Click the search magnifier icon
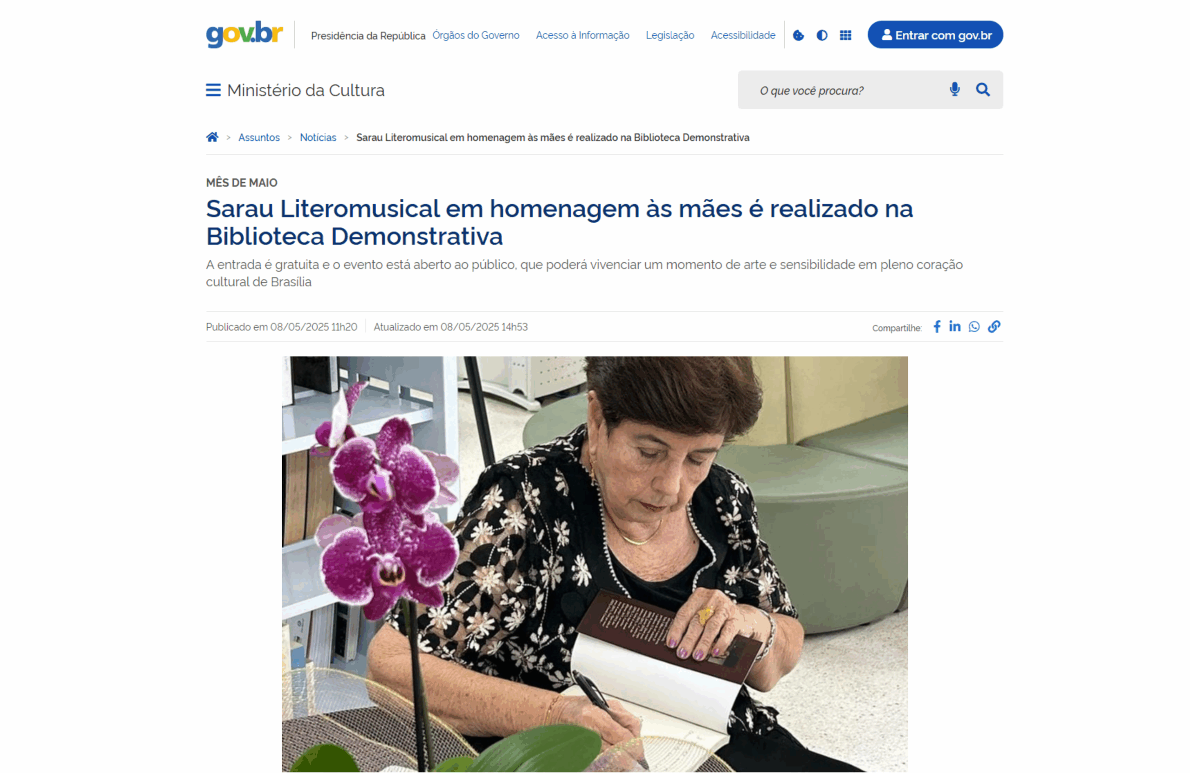1190x773 pixels. tap(983, 90)
